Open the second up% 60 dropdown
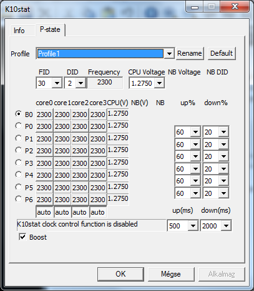254x291 pixels. click(x=195, y=144)
